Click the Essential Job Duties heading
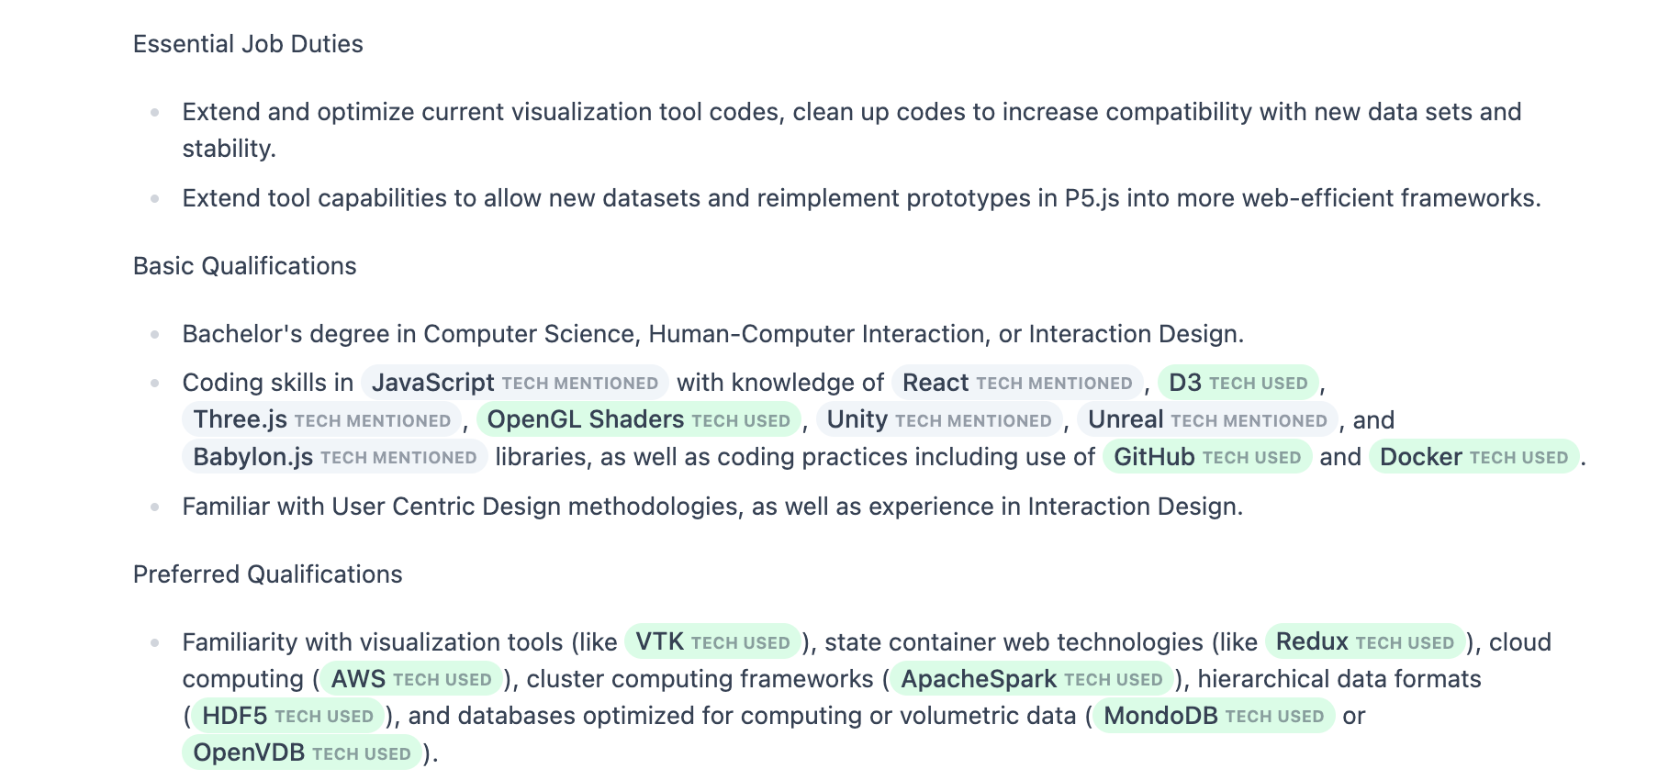The image size is (1658, 780). tap(248, 44)
